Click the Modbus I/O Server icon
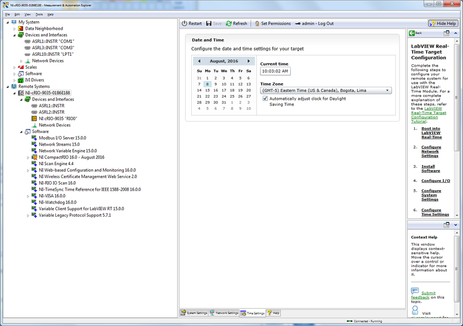The width and height of the screenshot is (463, 326). pos(34,138)
